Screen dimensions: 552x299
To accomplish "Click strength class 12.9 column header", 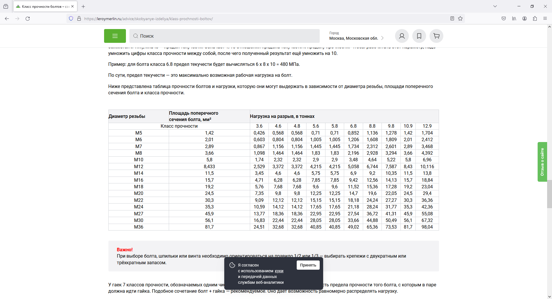I will click(x=427, y=126).
